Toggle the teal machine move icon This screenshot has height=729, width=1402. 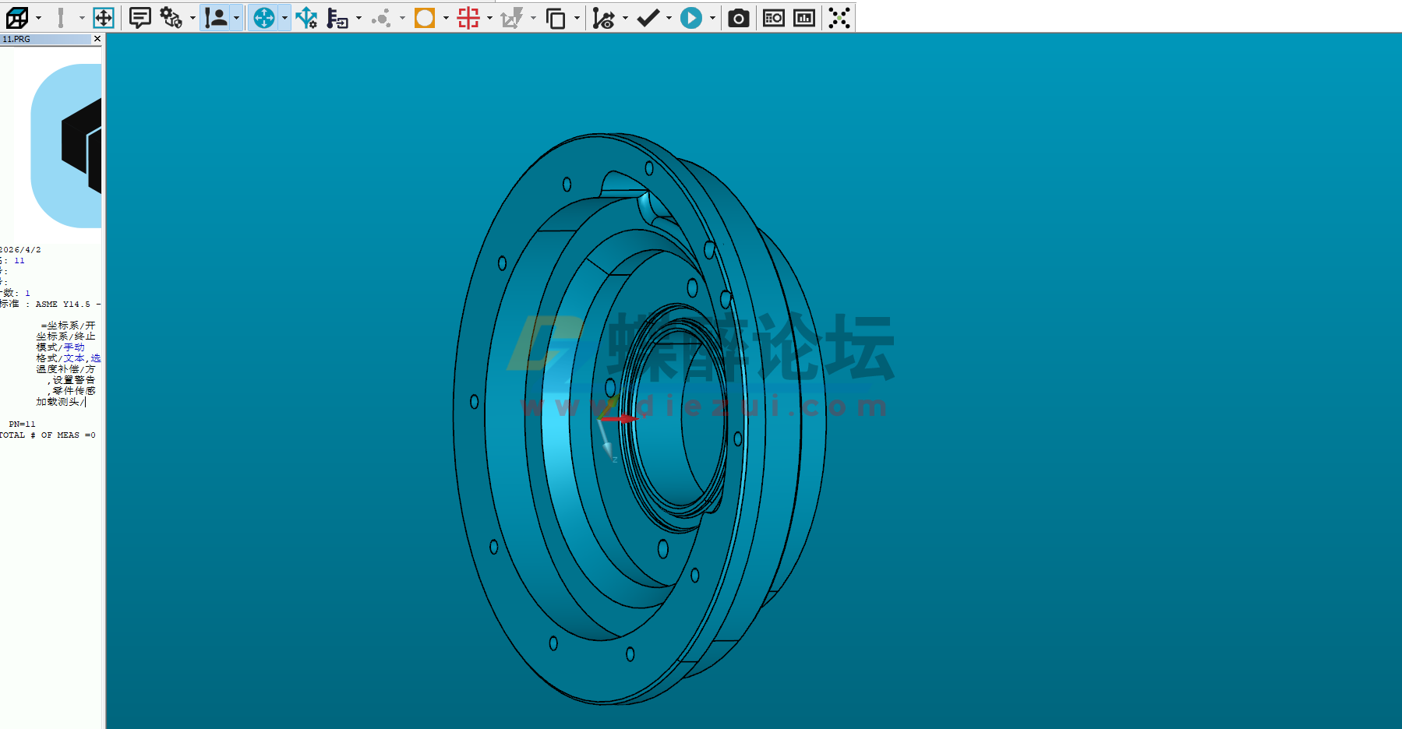pyautogui.click(x=265, y=17)
